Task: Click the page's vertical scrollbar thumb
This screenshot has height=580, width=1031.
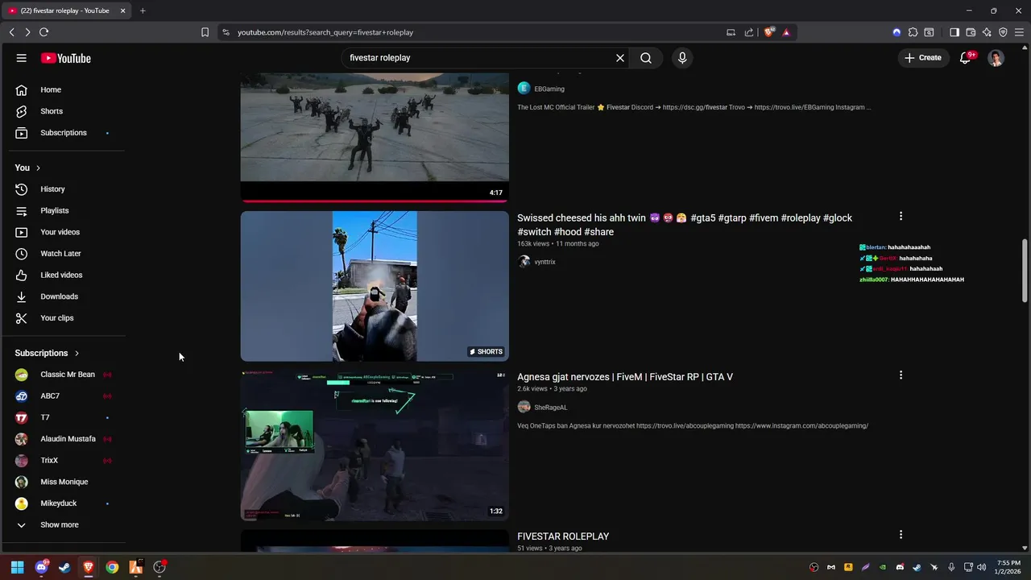Action: coord(1025,271)
